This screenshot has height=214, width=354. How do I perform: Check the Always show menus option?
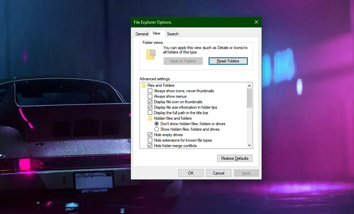pos(150,96)
